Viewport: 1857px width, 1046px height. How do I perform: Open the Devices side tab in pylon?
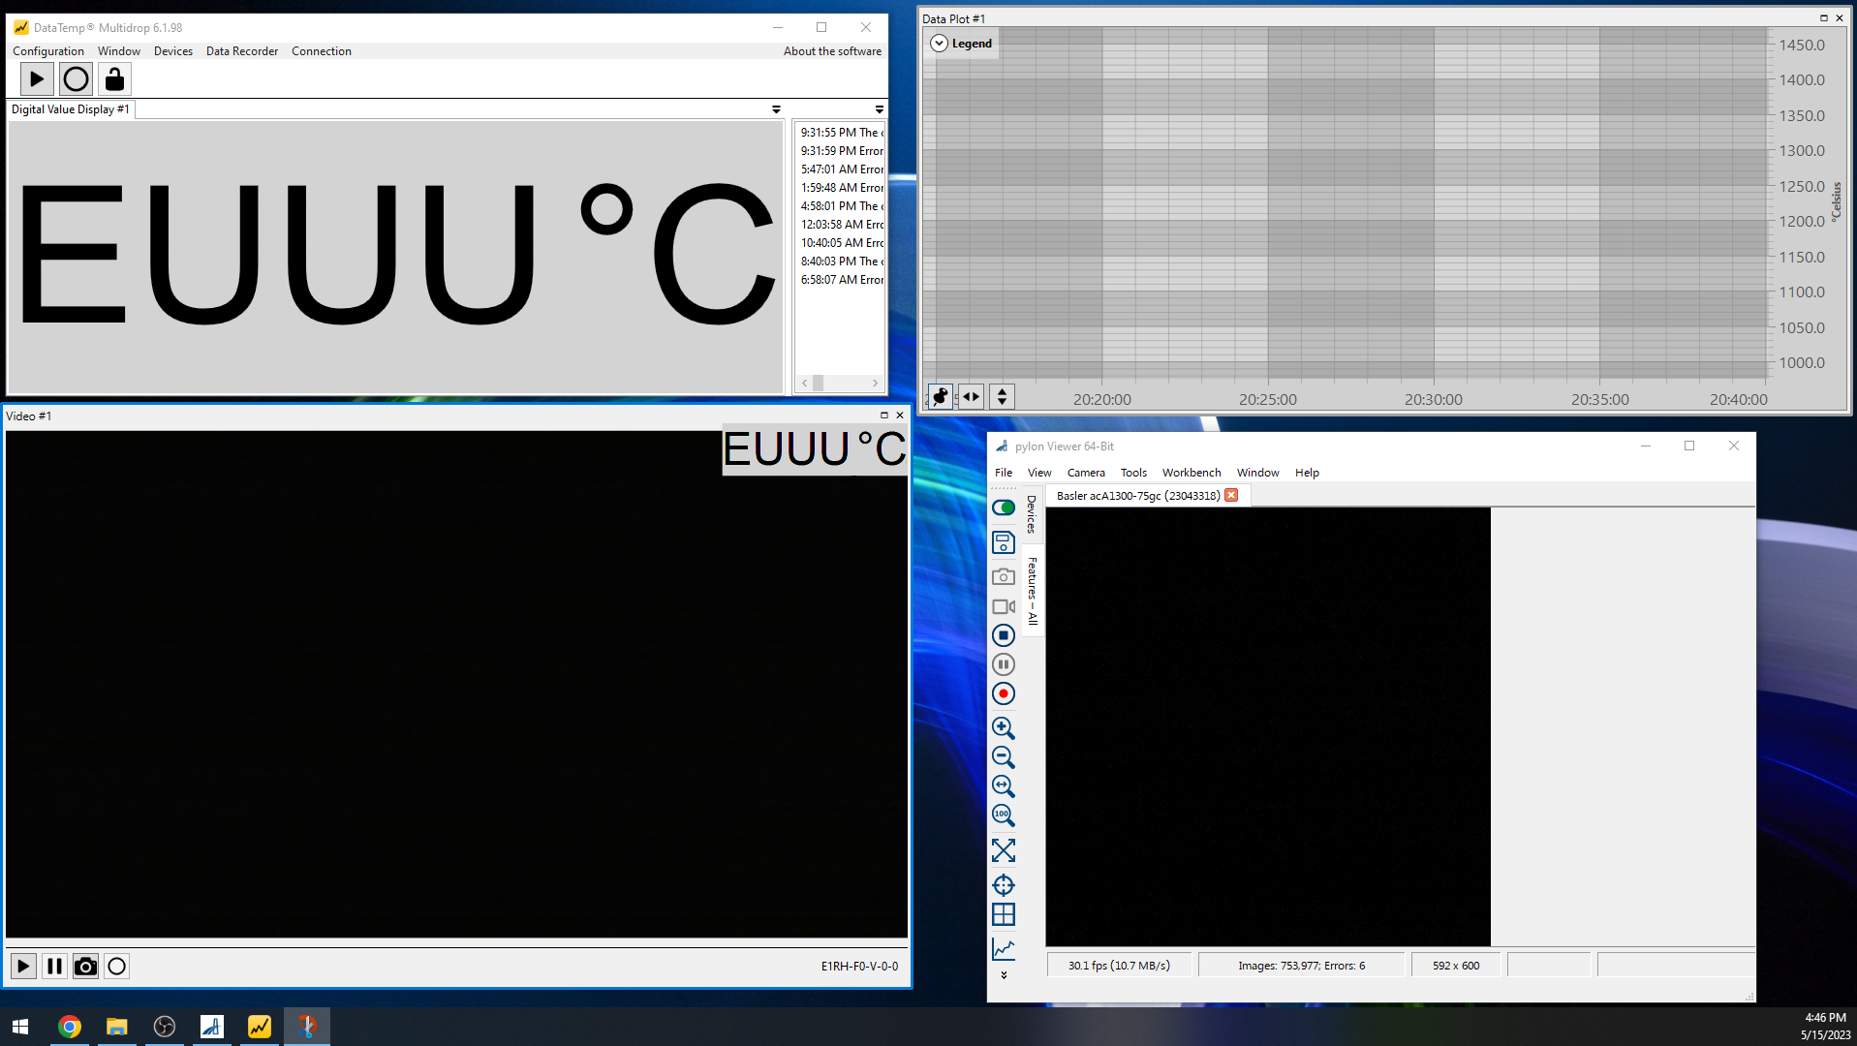click(1032, 514)
